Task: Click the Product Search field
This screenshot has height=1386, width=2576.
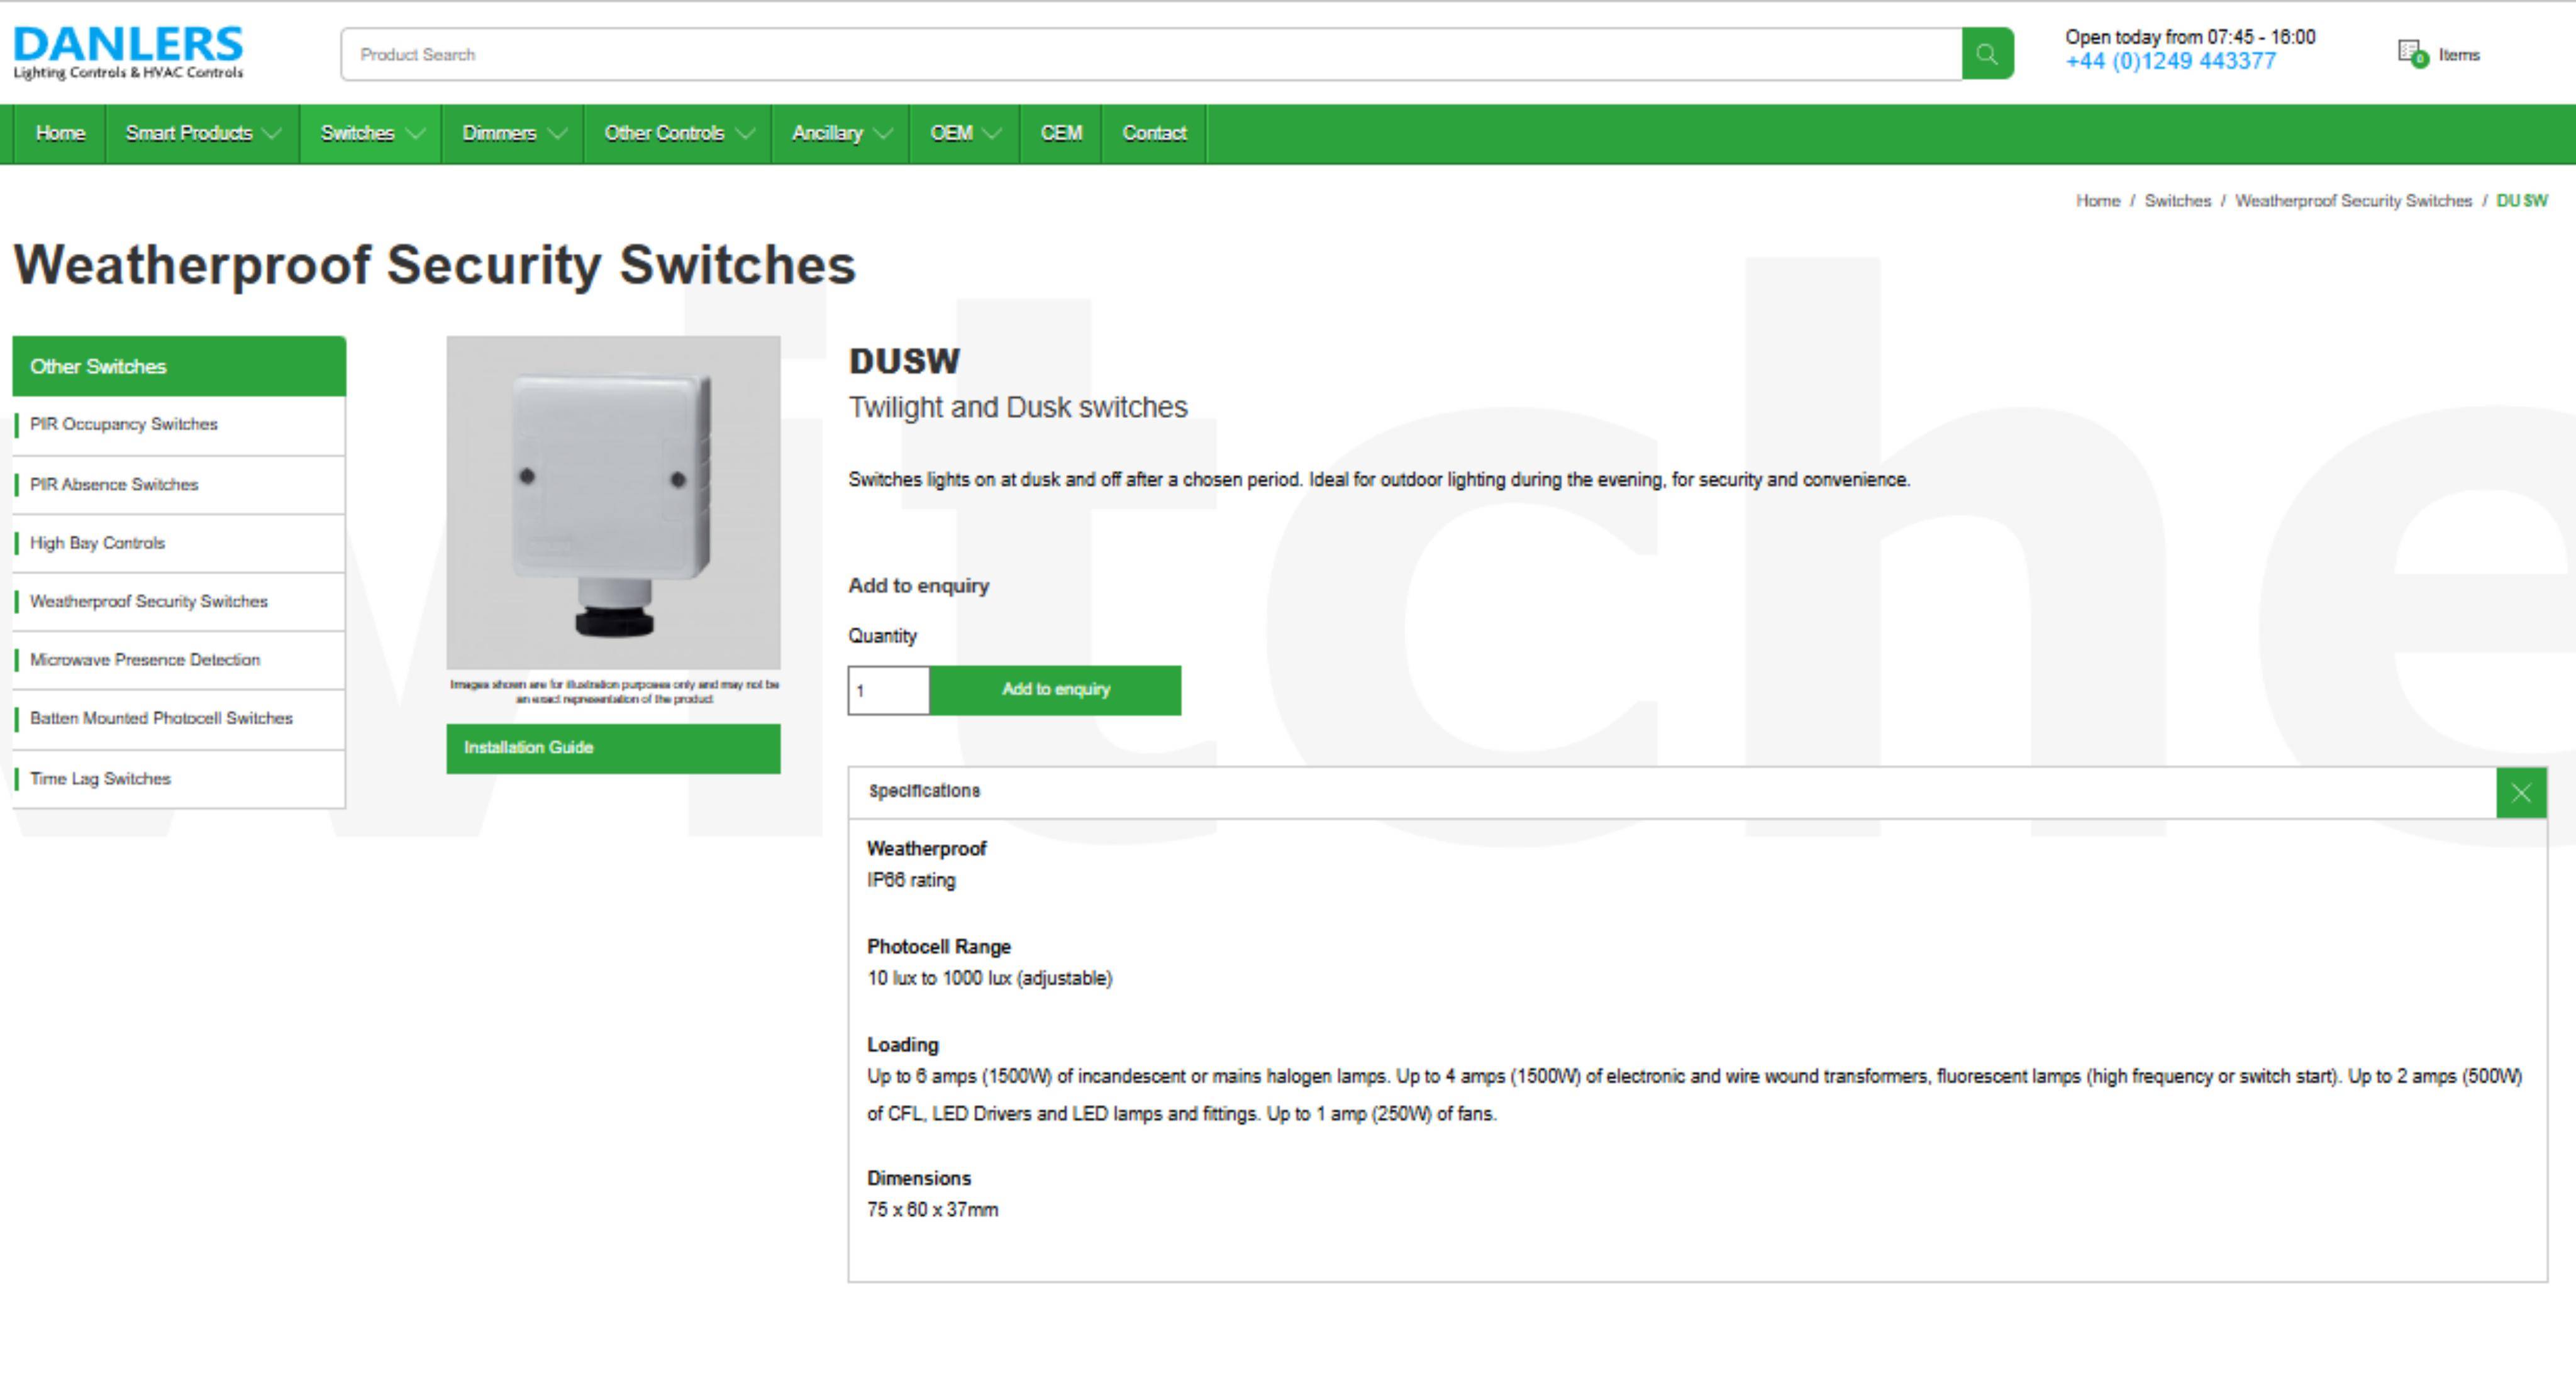Action: coord(1151,54)
